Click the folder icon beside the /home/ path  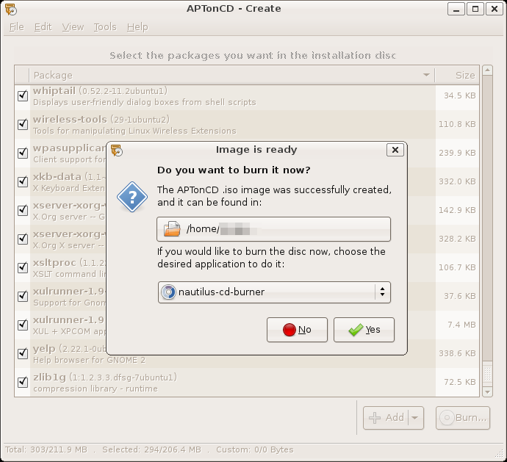[x=172, y=229]
